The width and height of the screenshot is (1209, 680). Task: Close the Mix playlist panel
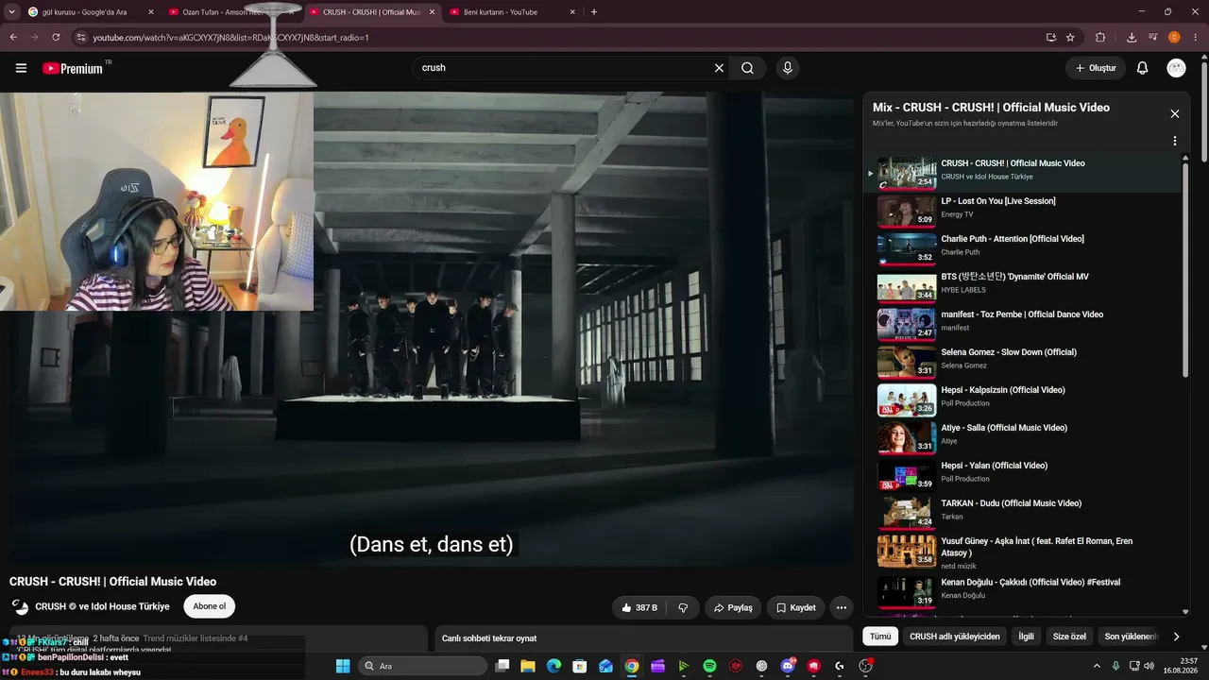1175,113
